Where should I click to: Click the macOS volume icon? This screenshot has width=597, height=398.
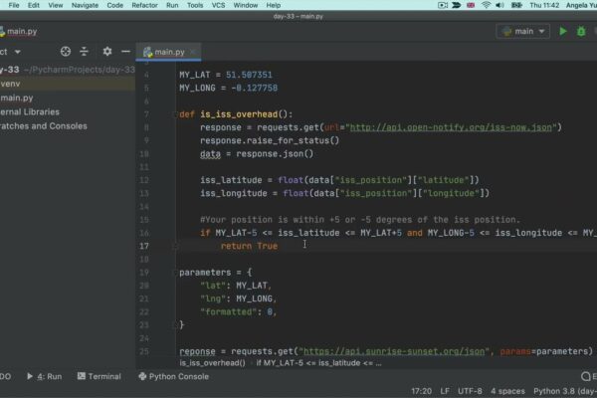point(499,5)
